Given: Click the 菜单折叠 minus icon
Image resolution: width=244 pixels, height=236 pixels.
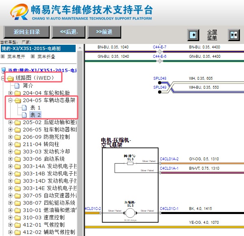Looking at the screenshot, I should [33, 56].
